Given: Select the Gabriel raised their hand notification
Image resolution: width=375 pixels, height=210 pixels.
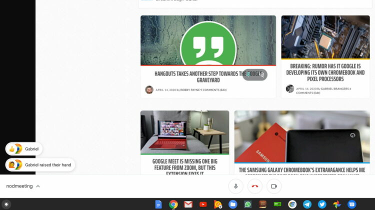Looking at the screenshot, I should tap(40, 165).
